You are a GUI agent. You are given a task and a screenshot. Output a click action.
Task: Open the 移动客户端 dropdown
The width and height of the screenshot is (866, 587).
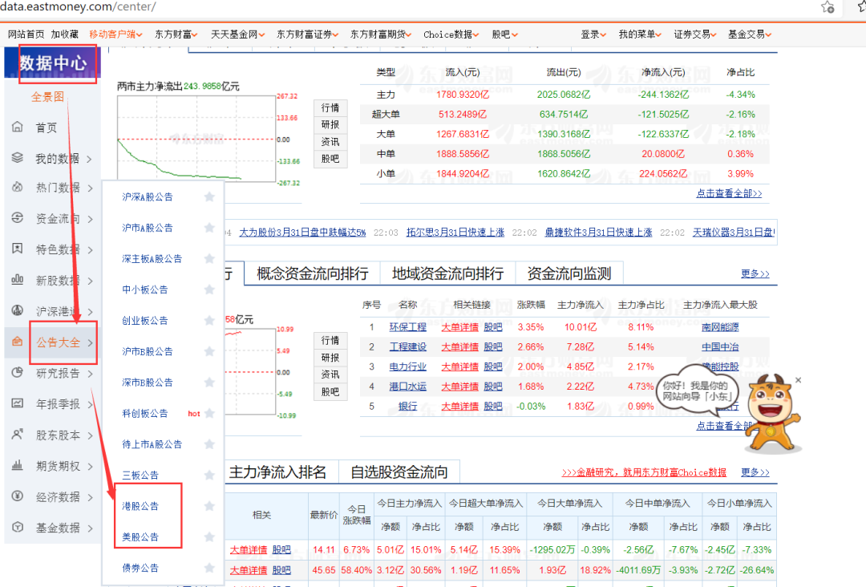[116, 34]
